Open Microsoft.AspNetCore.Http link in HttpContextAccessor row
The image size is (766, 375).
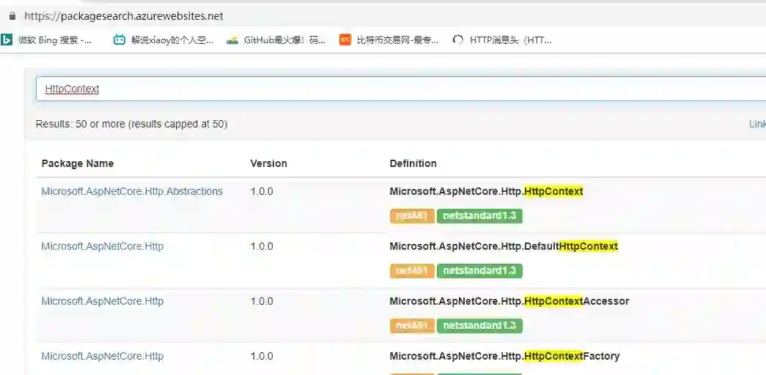(102, 301)
